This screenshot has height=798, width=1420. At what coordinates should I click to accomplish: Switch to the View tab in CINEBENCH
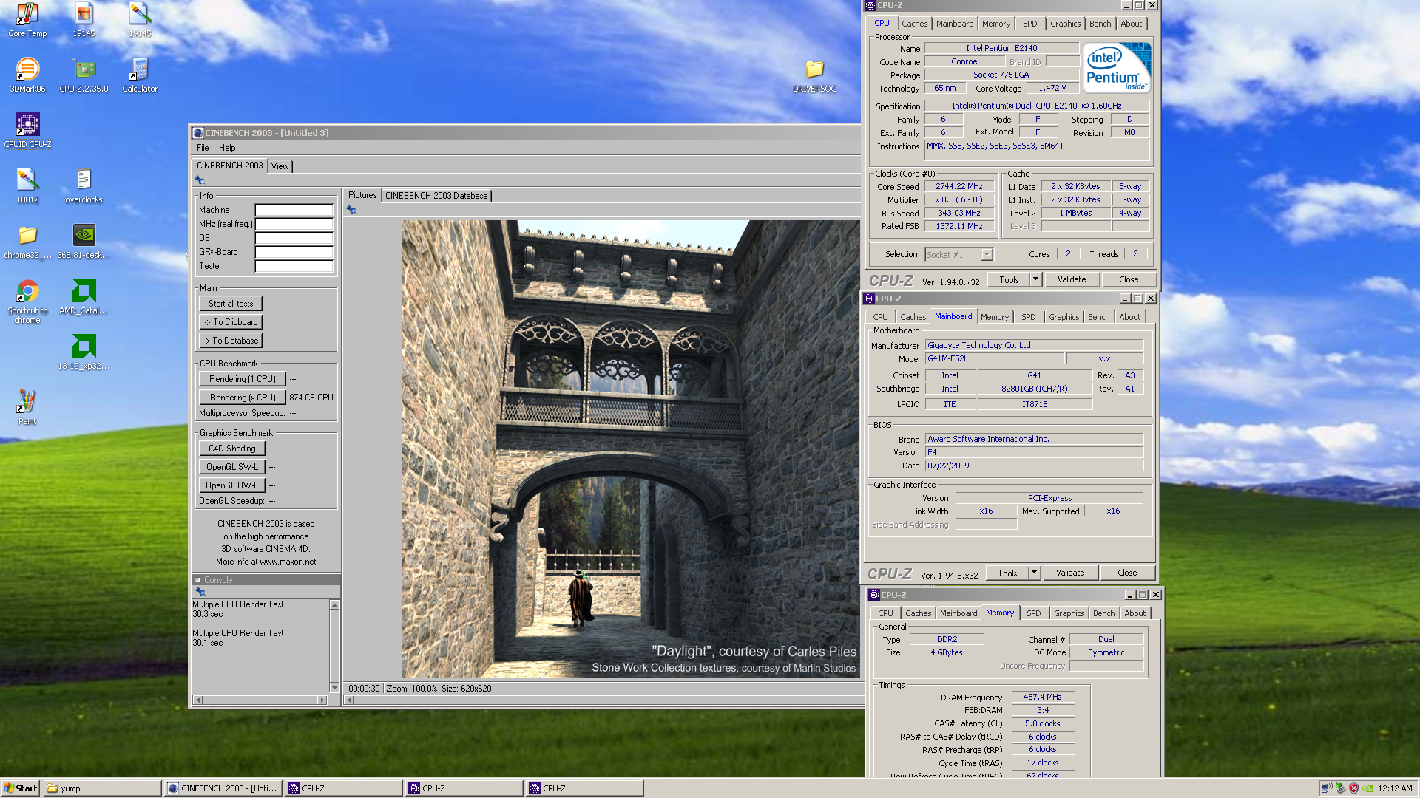click(280, 166)
